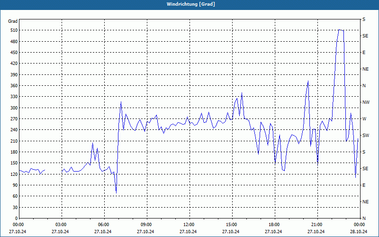Click the 21:00 time label

[316, 224]
